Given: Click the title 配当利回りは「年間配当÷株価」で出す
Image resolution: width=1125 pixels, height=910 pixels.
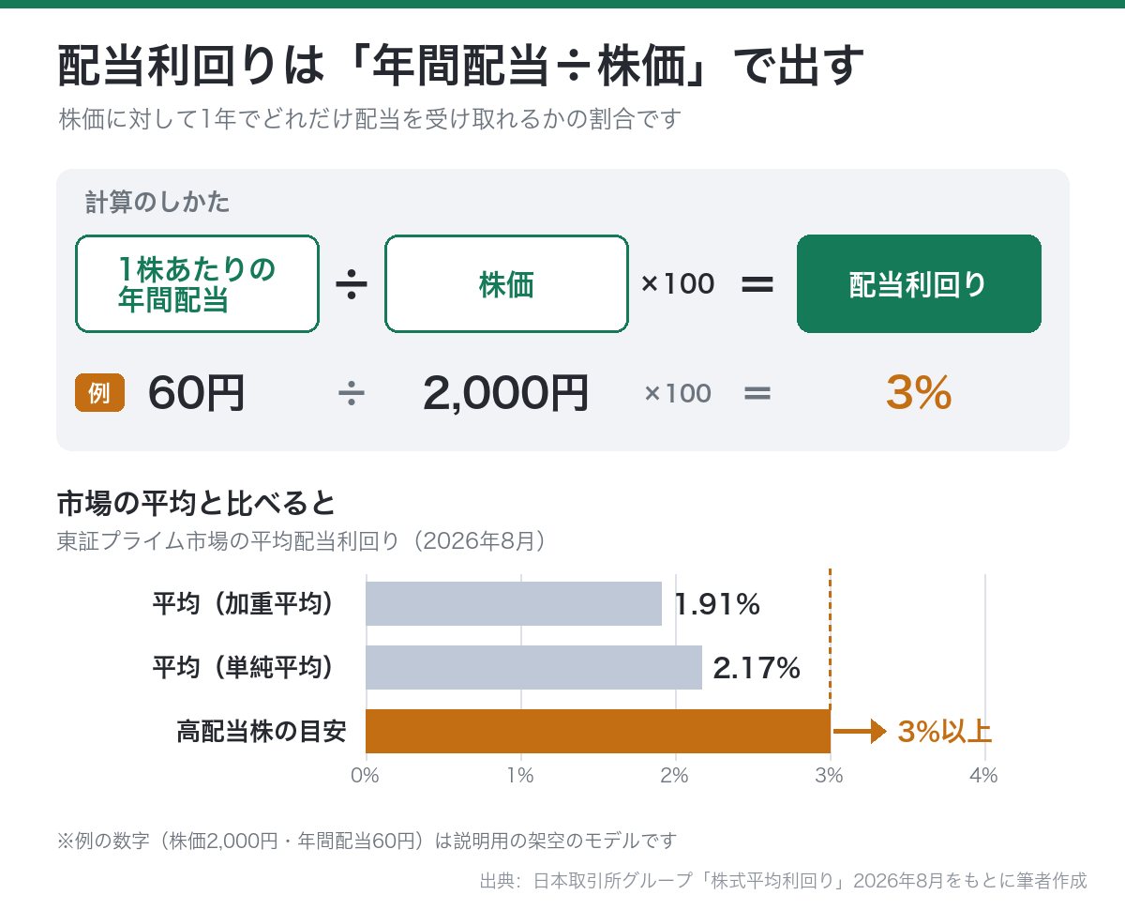Looking at the screenshot, I should click(x=460, y=67).
